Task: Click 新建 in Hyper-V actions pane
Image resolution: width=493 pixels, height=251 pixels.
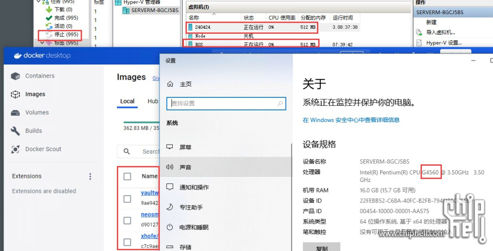Action: (431, 22)
